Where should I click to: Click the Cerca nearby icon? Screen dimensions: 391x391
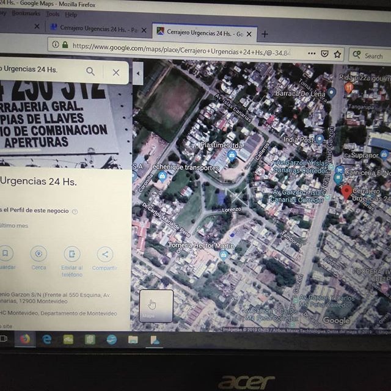coord(38,254)
